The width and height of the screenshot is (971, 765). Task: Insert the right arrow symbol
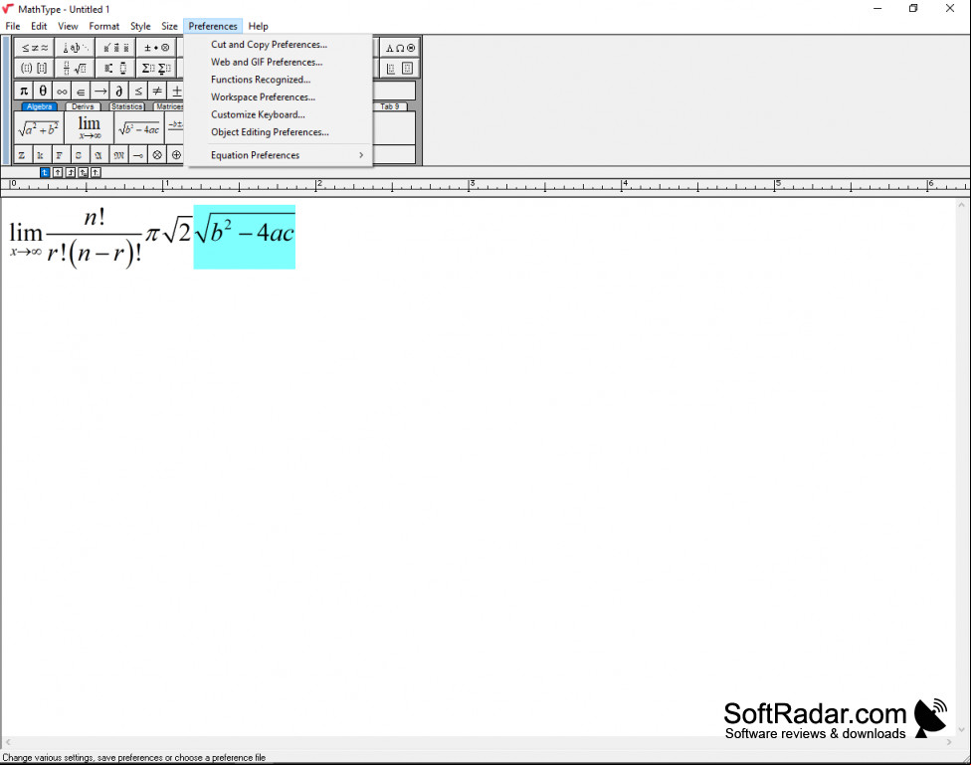(100, 92)
